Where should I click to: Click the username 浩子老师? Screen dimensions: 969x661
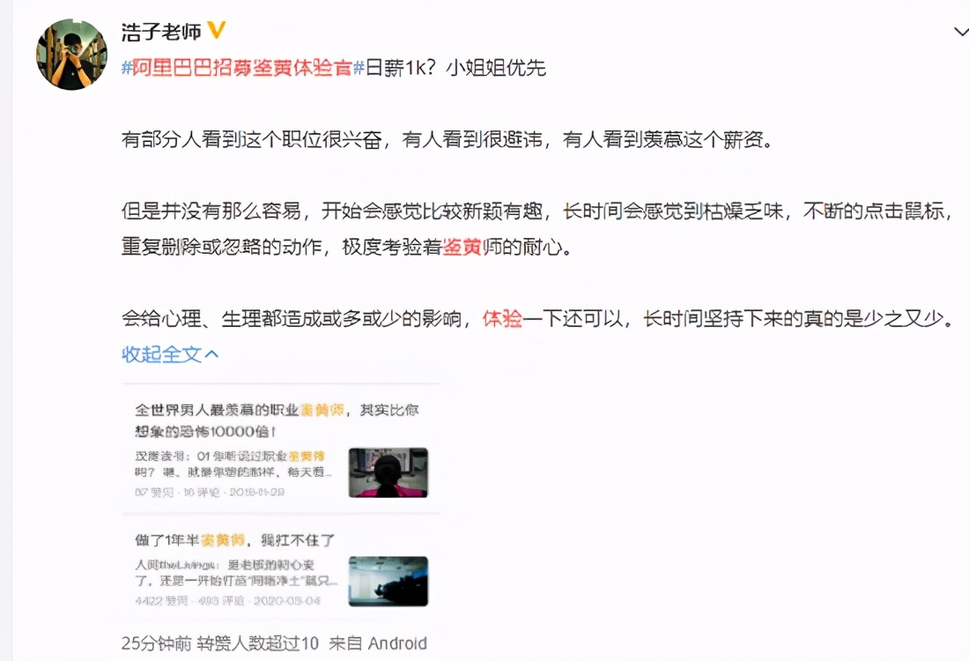(x=161, y=31)
